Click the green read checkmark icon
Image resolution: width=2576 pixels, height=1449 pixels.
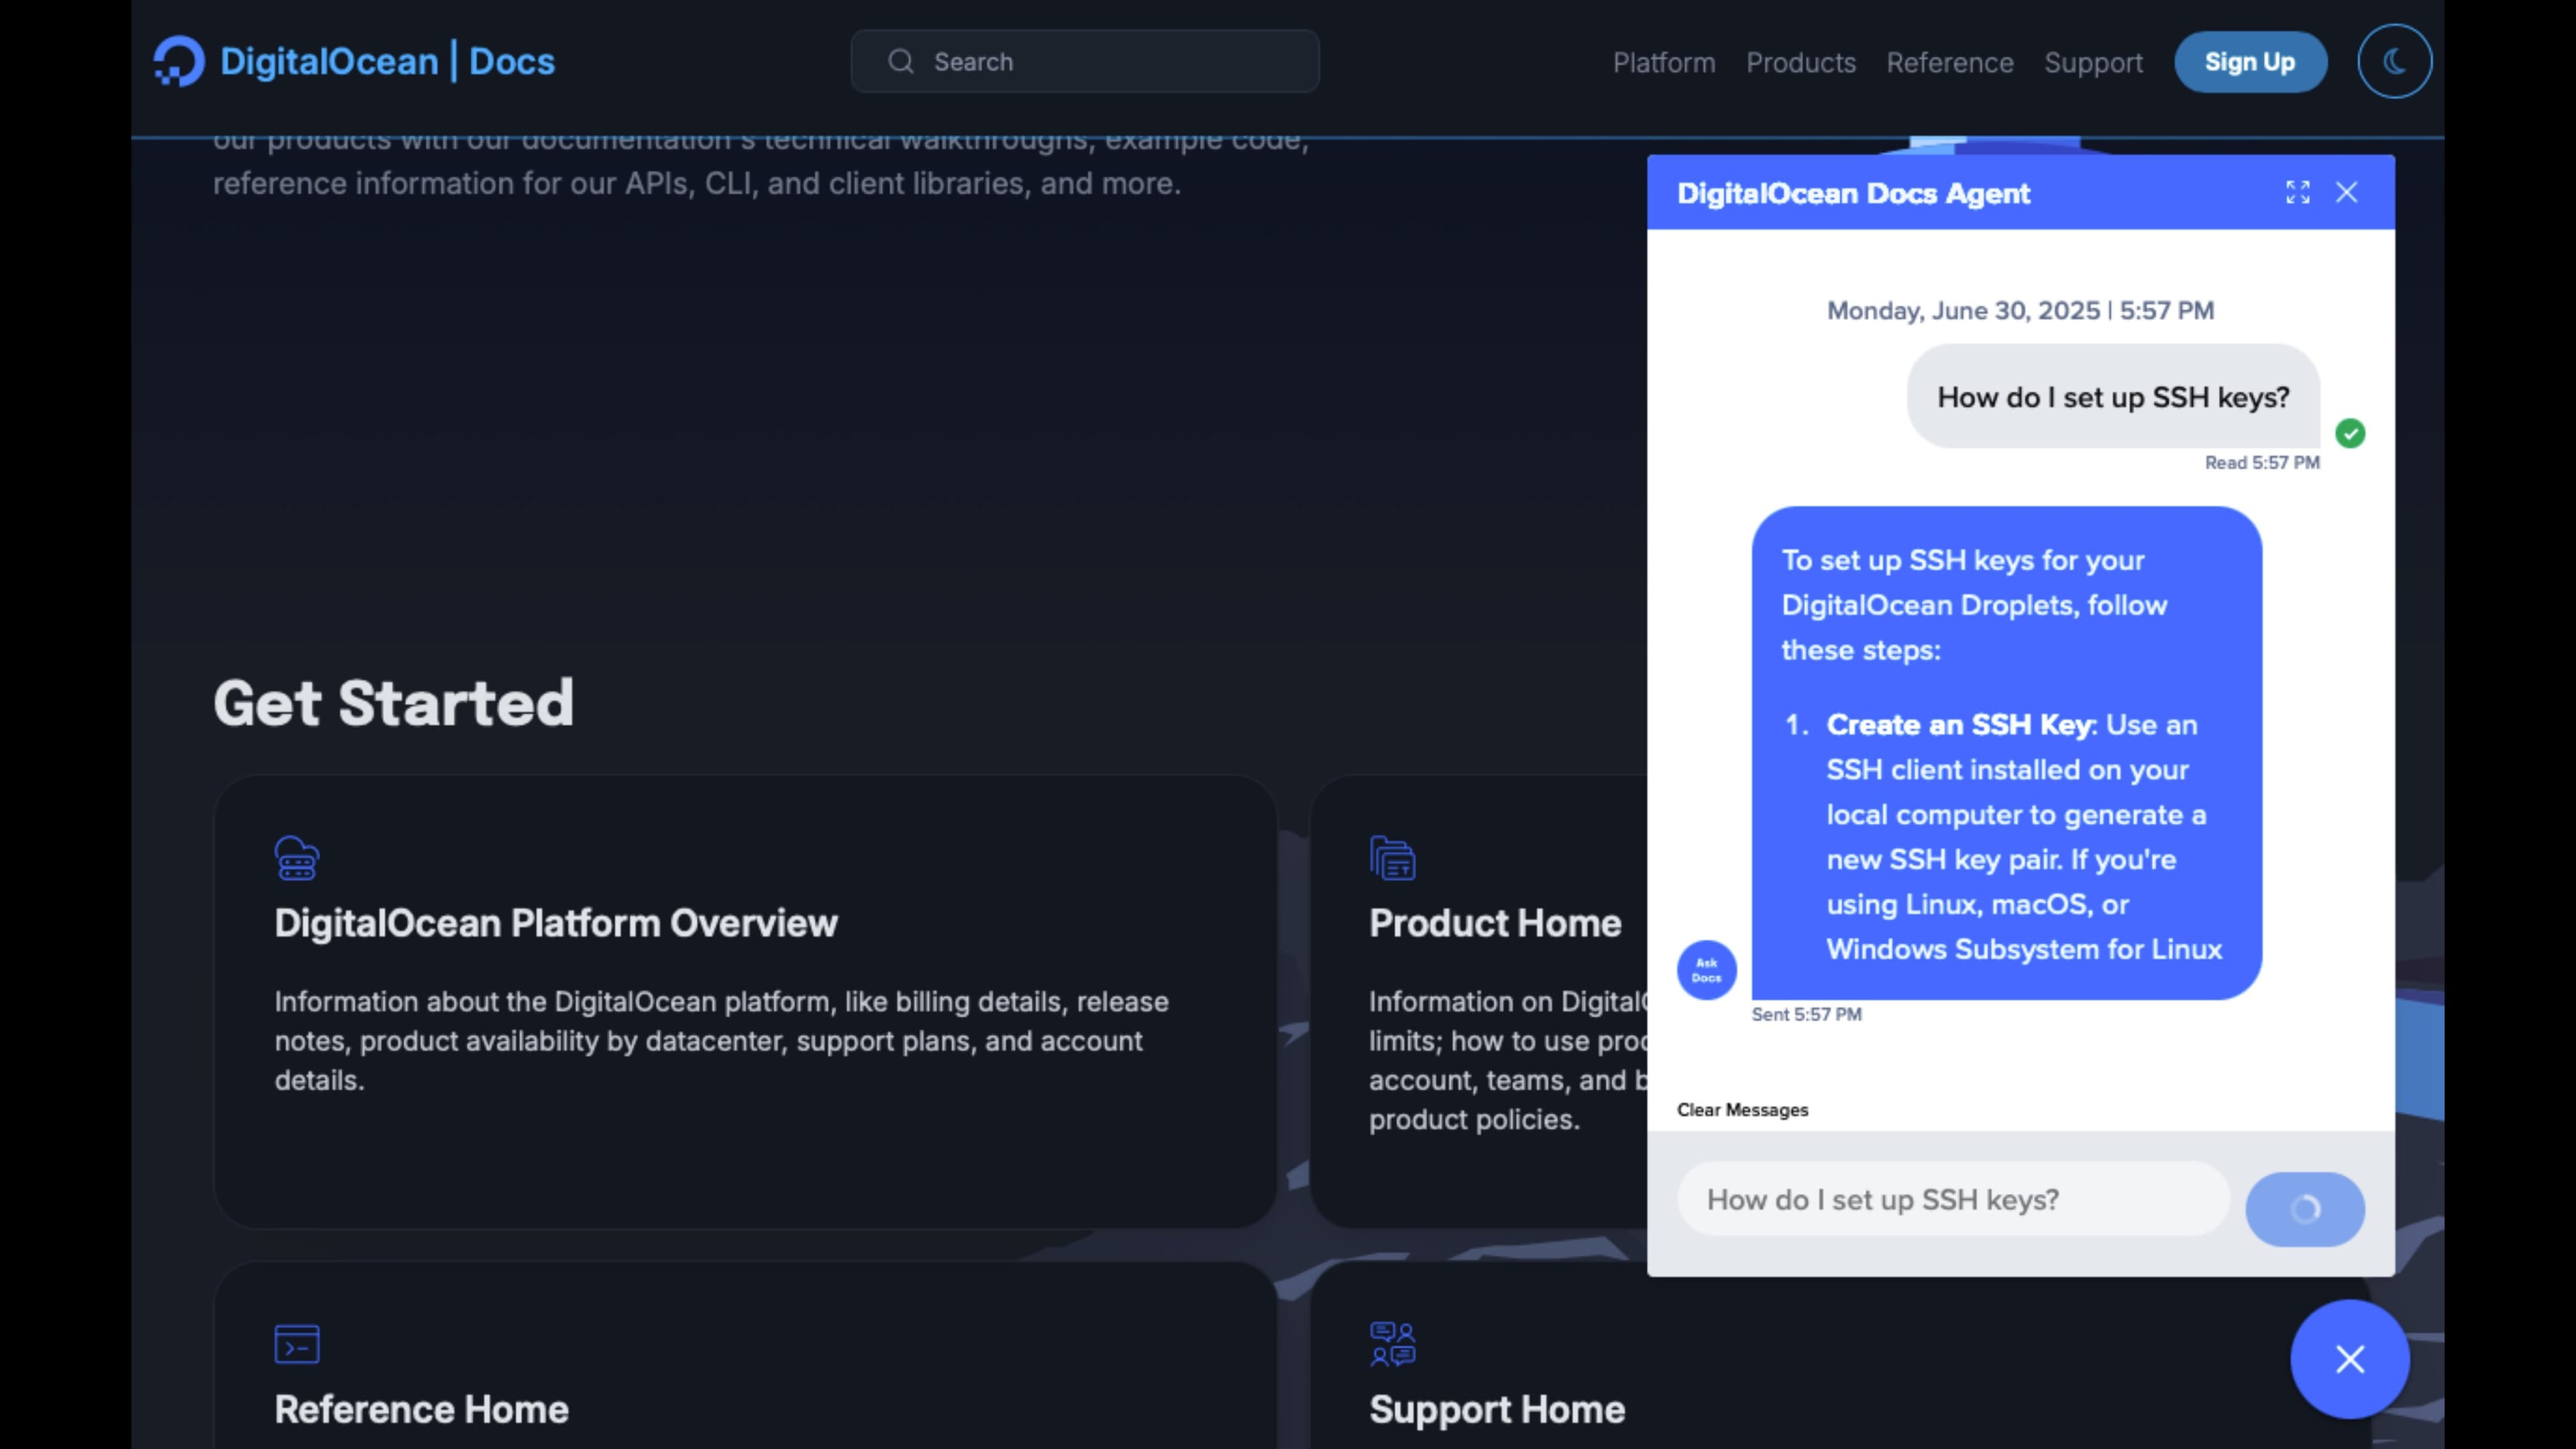pyautogui.click(x=2350, y=434)
